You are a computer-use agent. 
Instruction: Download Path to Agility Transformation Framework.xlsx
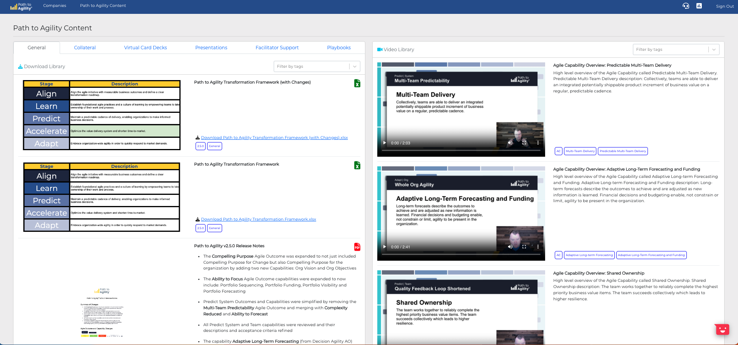pyautogui.click(x=259, y=219)
